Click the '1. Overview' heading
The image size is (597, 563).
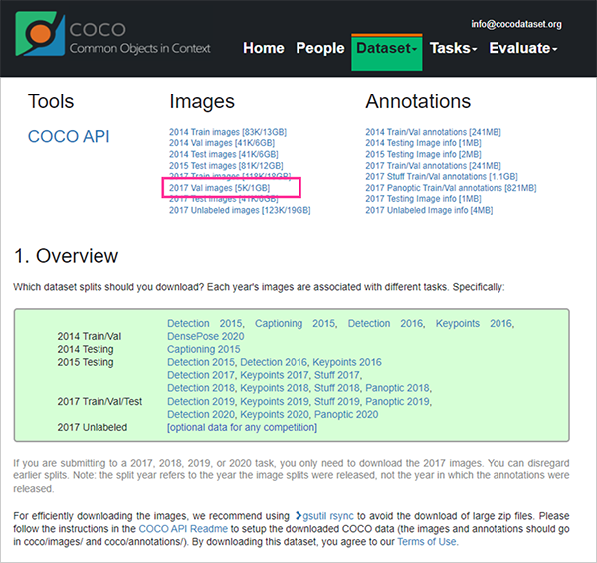[67, 256]
